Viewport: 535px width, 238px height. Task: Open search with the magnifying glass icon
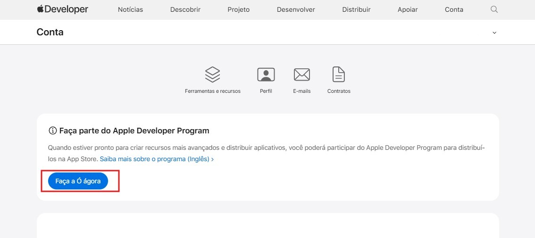click(x=494, y=9)
